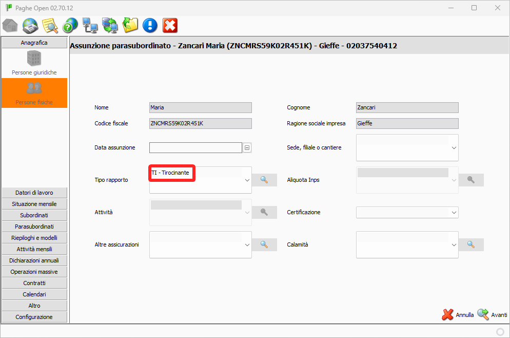
Task: Click the networked computers toolbar icon
Action: tap(90, 25)
